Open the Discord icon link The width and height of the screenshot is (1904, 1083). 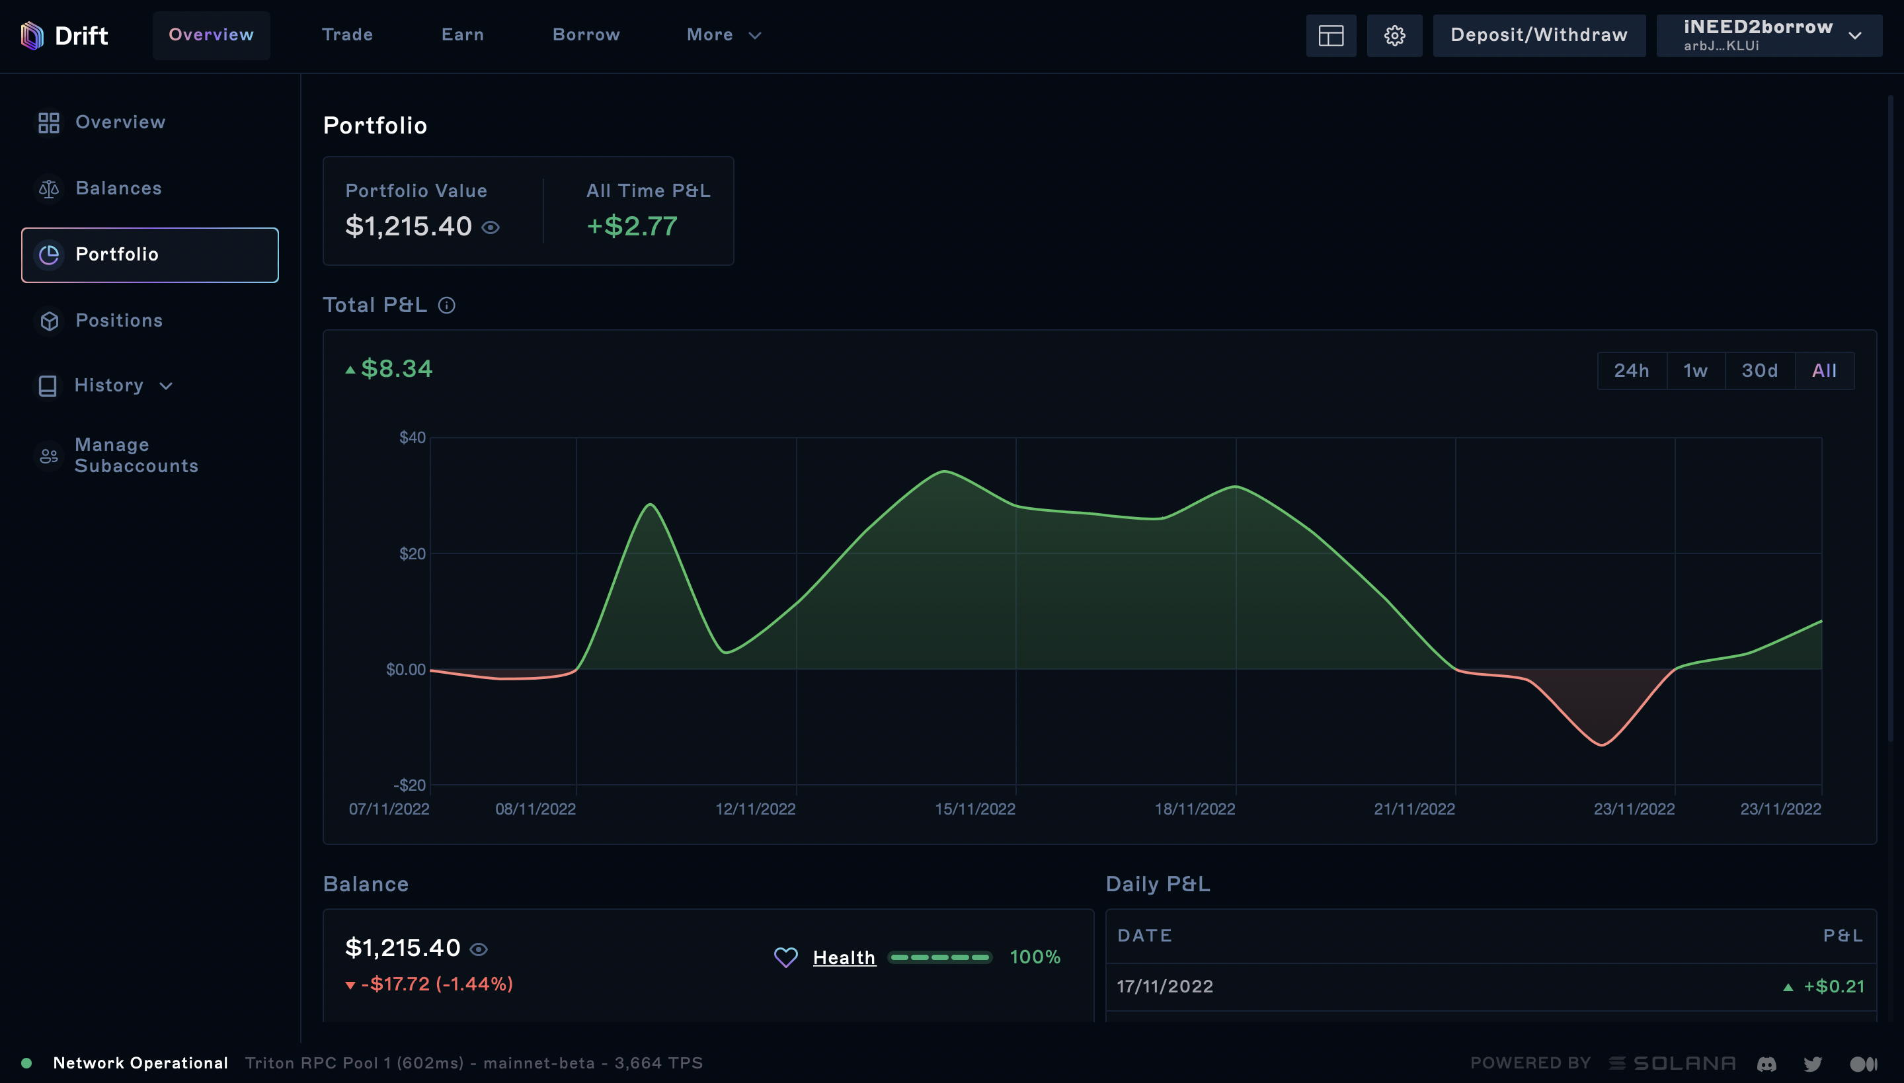[1766, 1064]
